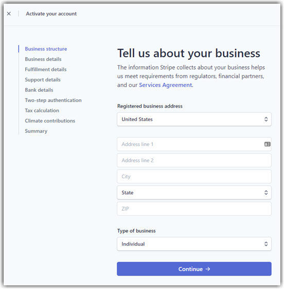This screenshot has height=289, width=284.
Task: Open the United States country dropdown
Action: pyautogui.click(x=194, y=119)
